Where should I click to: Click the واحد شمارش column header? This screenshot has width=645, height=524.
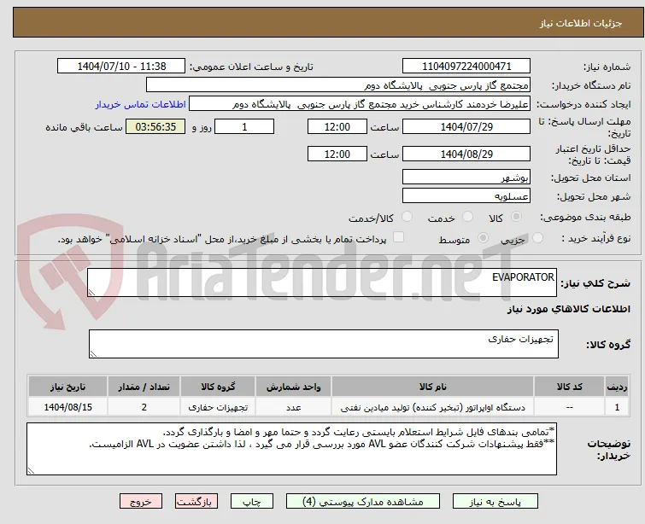293,387
